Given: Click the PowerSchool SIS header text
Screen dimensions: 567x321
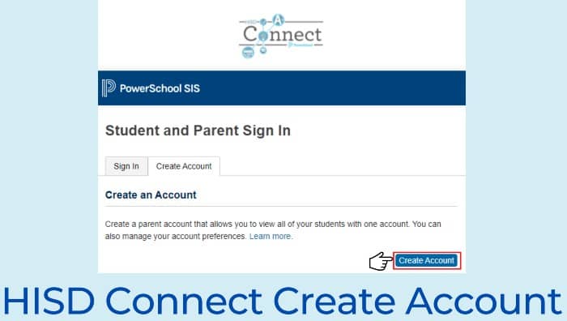Looking at the screenshot, I should point(160,88).
